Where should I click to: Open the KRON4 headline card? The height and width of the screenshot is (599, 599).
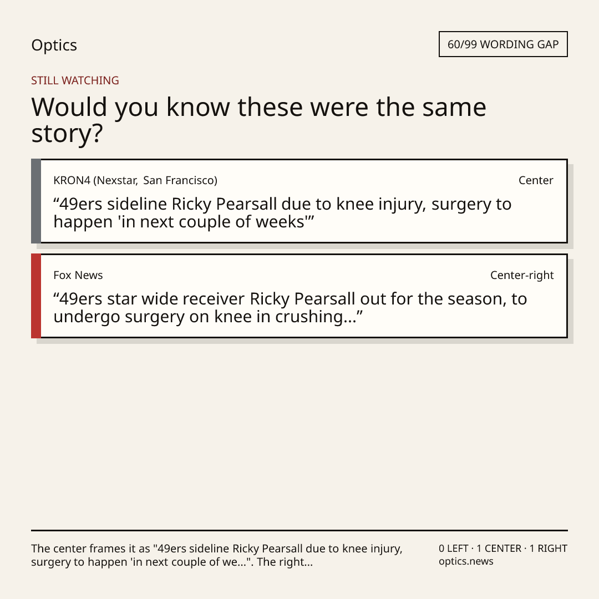coord(299,201)
